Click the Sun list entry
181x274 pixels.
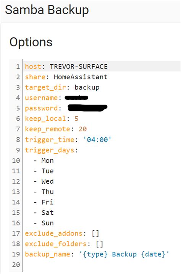[x=47, y=223]
